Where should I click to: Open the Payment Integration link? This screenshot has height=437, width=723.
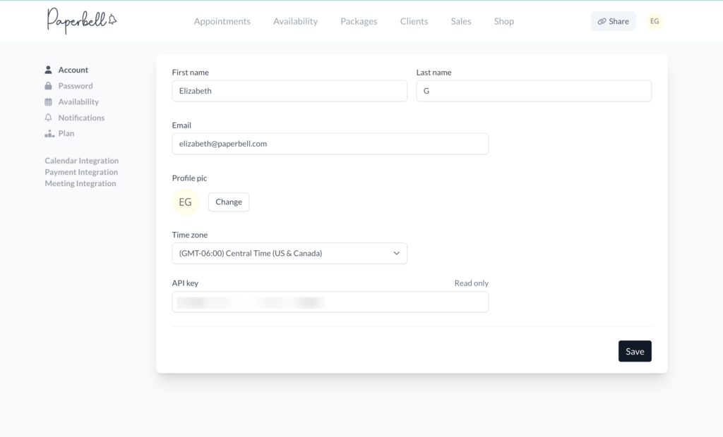click(81, 172)
